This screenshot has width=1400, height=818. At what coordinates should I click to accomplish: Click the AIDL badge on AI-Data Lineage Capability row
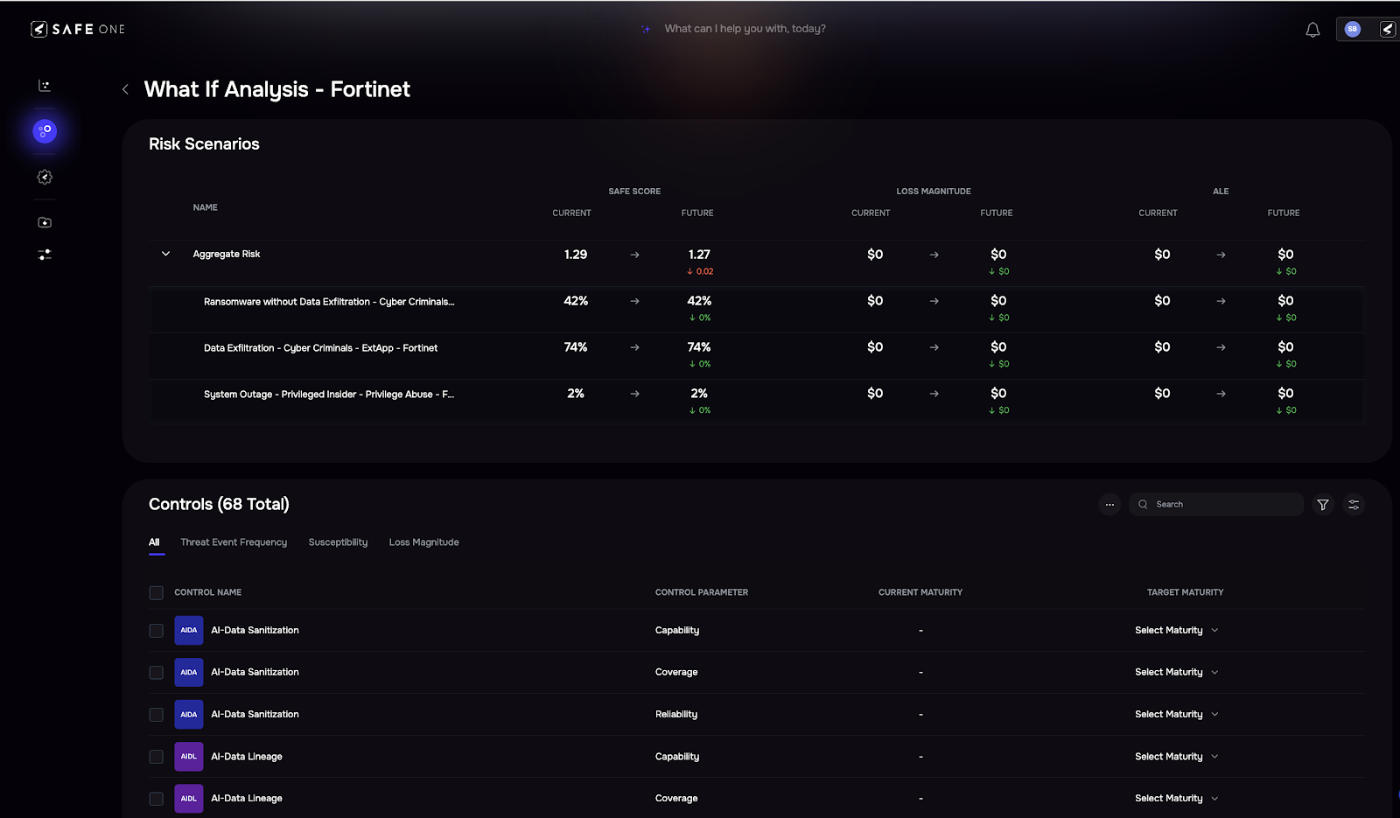point(189,757)
